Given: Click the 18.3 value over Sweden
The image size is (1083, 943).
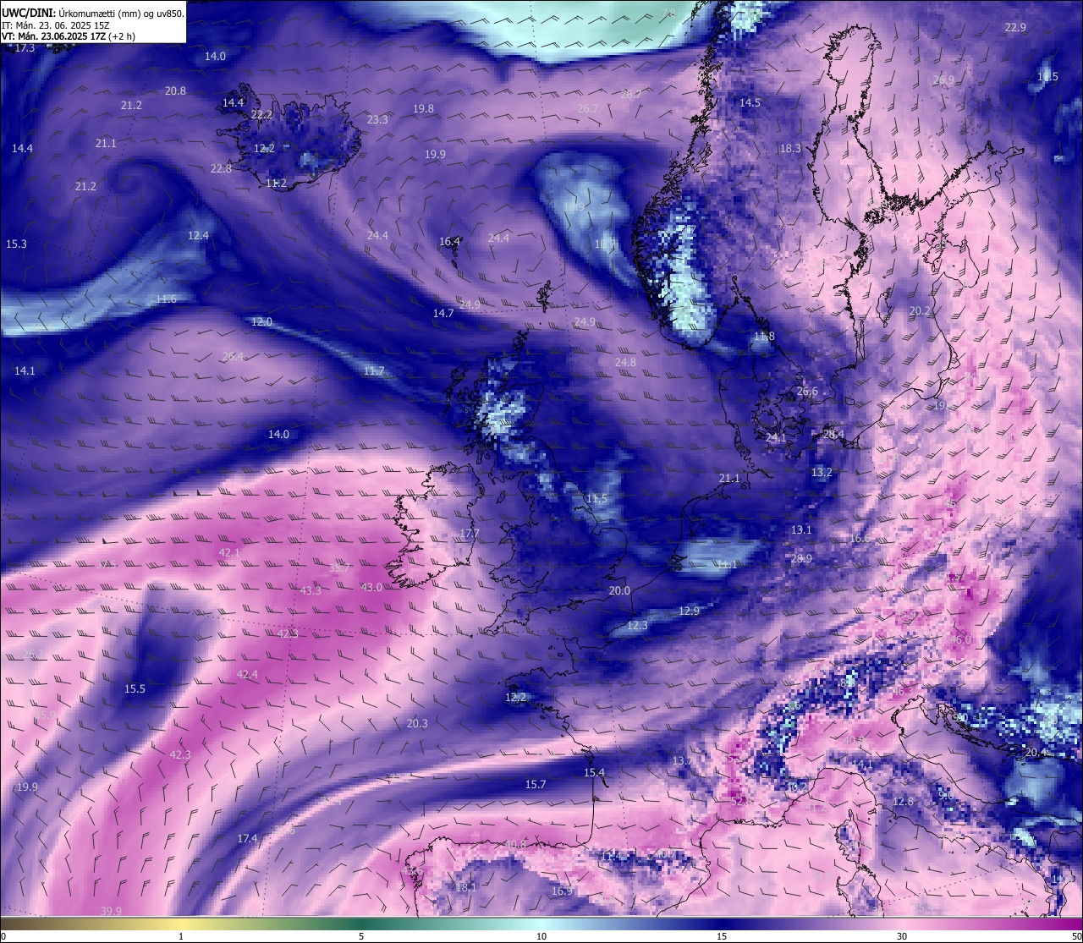Looking at the screenshot, I should (790, 149).
